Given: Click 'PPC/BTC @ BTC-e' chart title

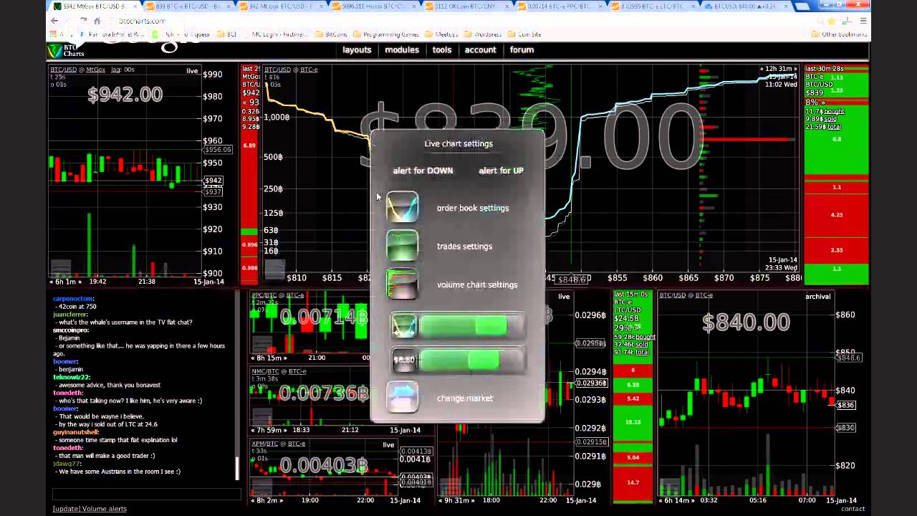Looking at the screenshot, I should (x=279, y=295).
